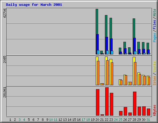Select day 12 on the date axis
Screen dimensions: 158x123
[60, 120]
